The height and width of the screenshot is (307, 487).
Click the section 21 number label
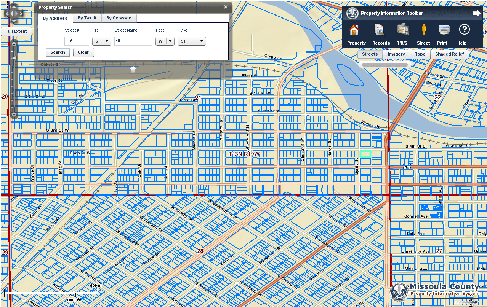coord(198,98)
